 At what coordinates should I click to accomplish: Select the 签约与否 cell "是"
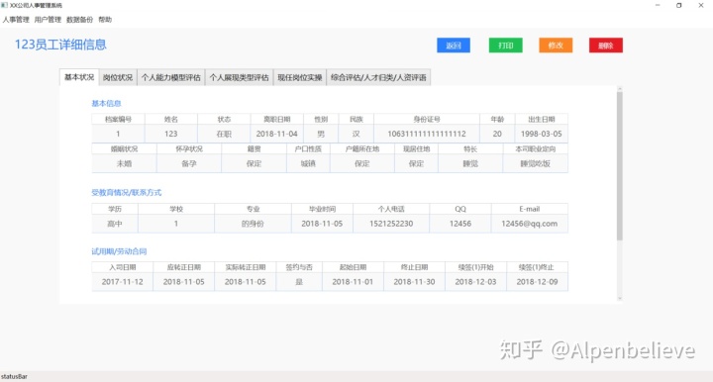(299, 282)
